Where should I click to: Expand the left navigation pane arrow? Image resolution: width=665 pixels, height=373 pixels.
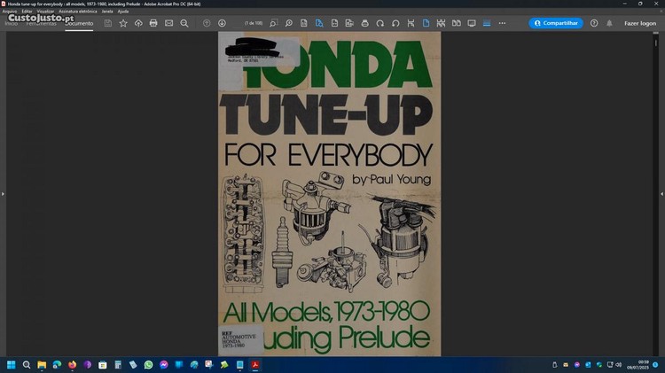(3, 193)
